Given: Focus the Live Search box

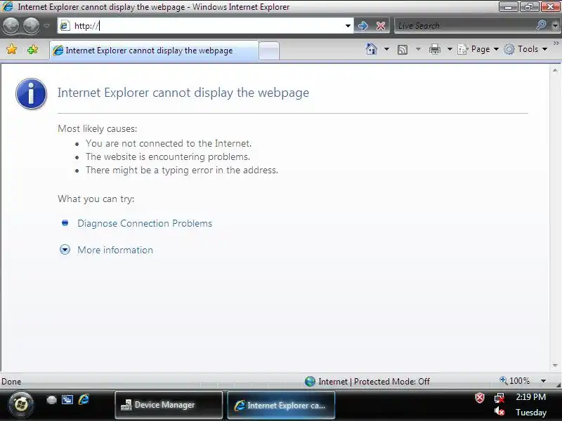Looking at the screenshot, I should coord(464,26).
